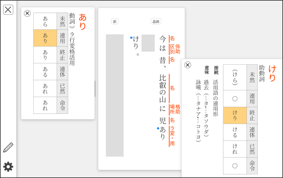Viewport: 283px width, 178px height.
Task: Click the scrollbar beside the あり panel
Action: pos(95,89)
